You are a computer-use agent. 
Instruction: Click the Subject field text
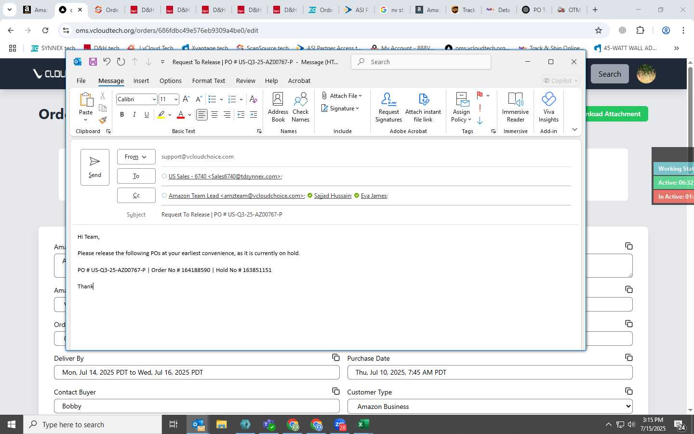pyautogui.click(x=222, y=214)
